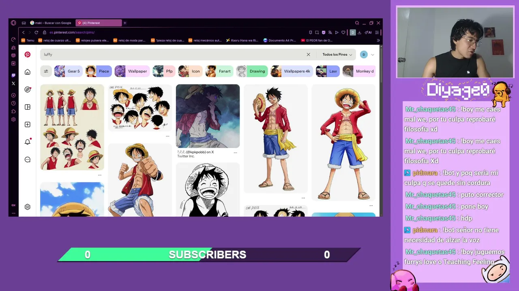Clear the luffy search with X
Viewport: 519px width, 291px height.
pyautogui.click(x=308, y=55)
